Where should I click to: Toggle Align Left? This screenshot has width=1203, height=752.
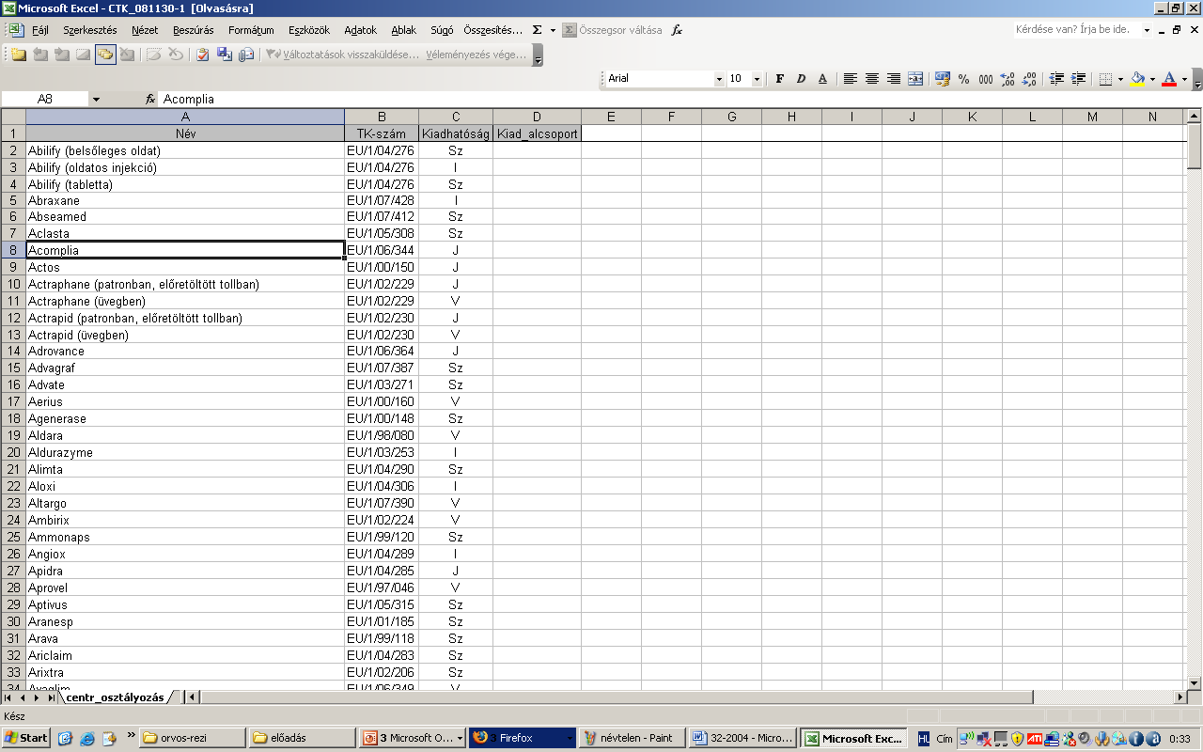[850, 79]
